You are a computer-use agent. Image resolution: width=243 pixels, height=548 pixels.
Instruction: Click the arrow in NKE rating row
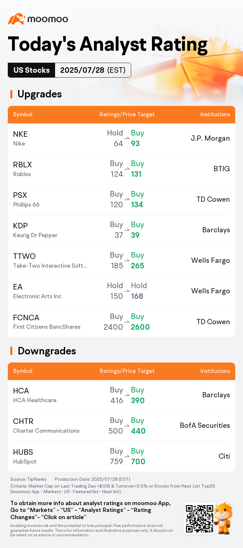pyautogui.click(x=127, y=138)
